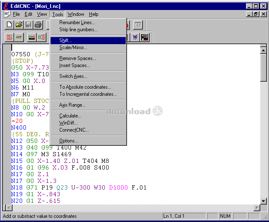The height and width of the screenshot is (222, 269).
Task: Close the open Tools menu
Action: coord(58,14)
